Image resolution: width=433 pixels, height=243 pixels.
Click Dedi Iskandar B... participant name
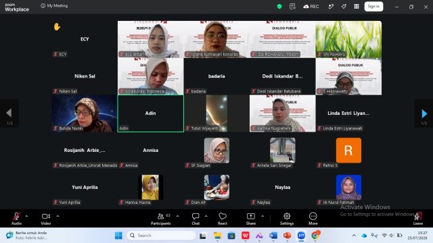pyautogui.click(x=283, y=76)
